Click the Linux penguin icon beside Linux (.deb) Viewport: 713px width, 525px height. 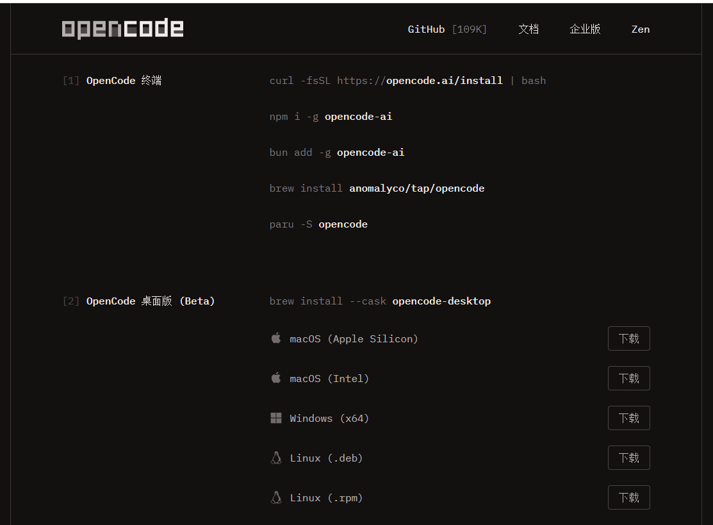pos(276,458)
